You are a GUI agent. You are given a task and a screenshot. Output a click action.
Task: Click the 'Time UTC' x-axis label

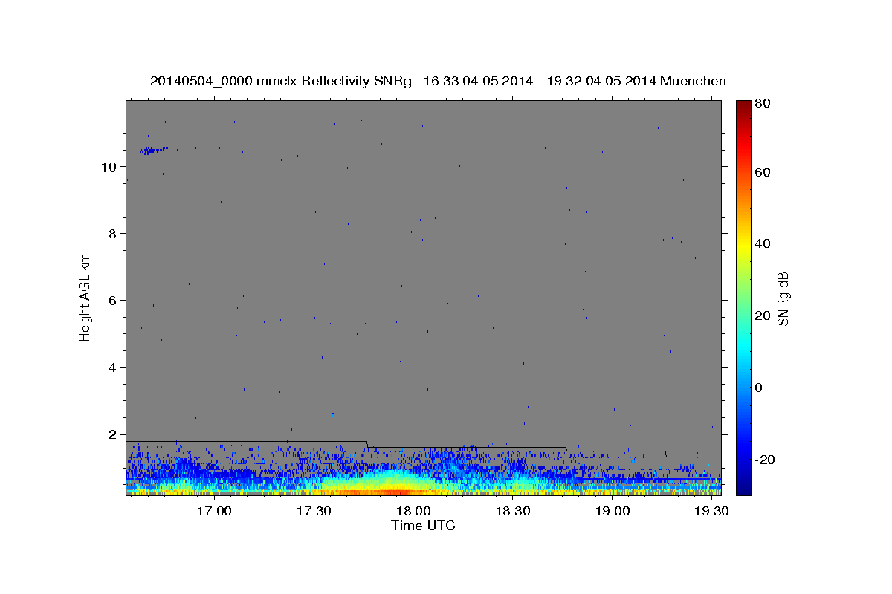tap(423, 526)
